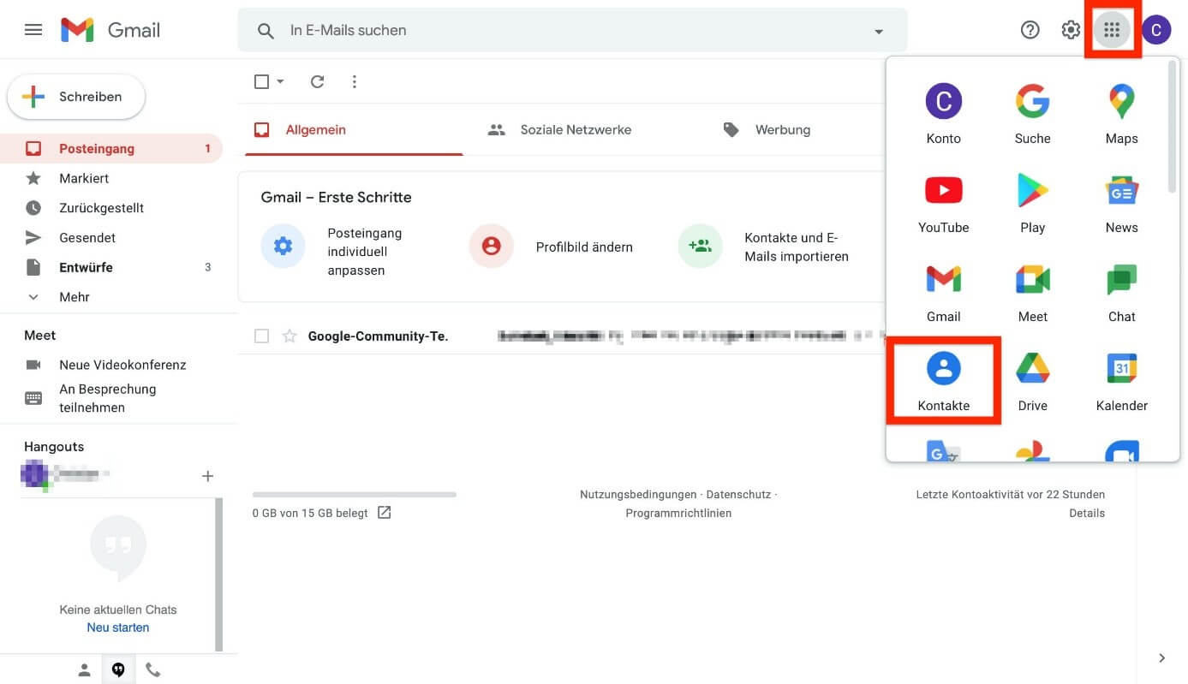This screenshot has height=684, width=1188.
Task: Launch the Kalender app
Action: pyautogui.click(x=1121, y=380)
